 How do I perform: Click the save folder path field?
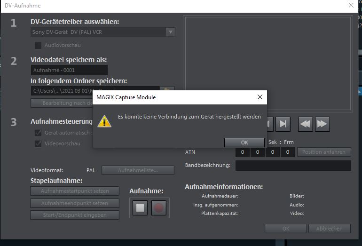[x=95, y=91]
